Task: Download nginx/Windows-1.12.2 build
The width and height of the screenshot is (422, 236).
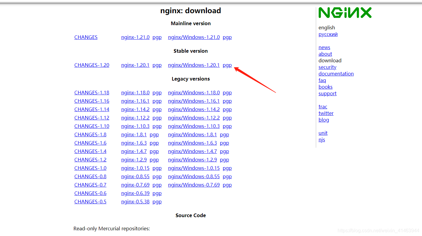Action: click(194, 118)
